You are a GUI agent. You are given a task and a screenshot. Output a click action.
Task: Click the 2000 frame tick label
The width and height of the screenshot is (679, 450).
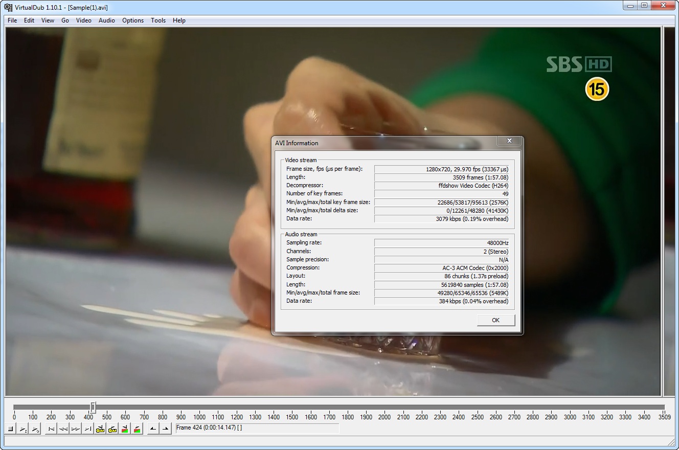384,417
